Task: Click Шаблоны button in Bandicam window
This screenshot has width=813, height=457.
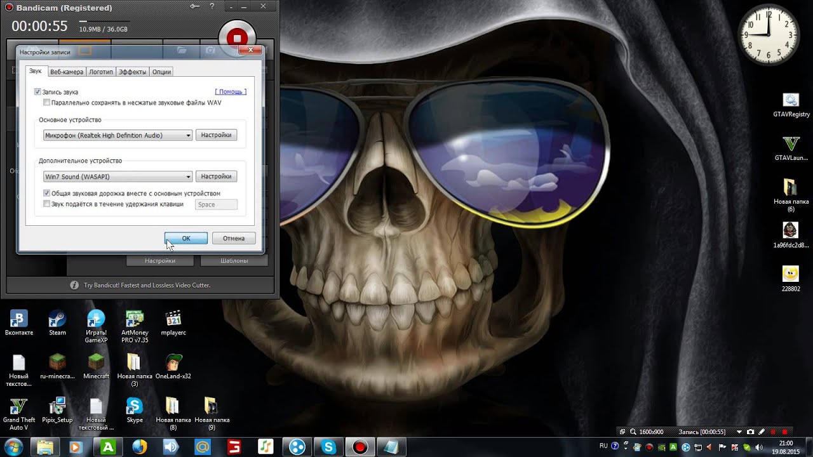Action: [x=234, y=260]
